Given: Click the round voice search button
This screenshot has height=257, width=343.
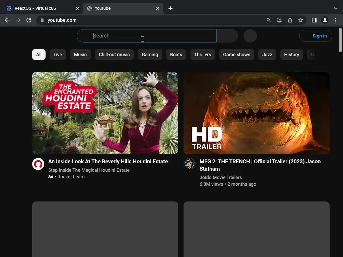Looking at the screenshot, I should (250, 36).
